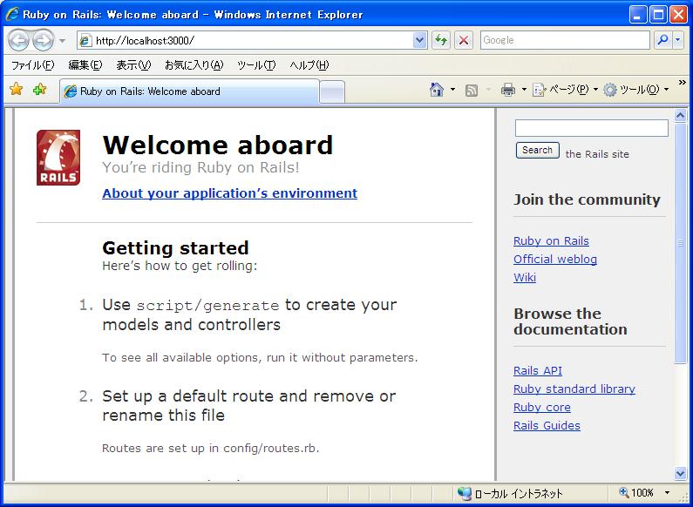Click the Routes are set up text
The height and width of the screenshot is (507, 693).
point(210,449)
